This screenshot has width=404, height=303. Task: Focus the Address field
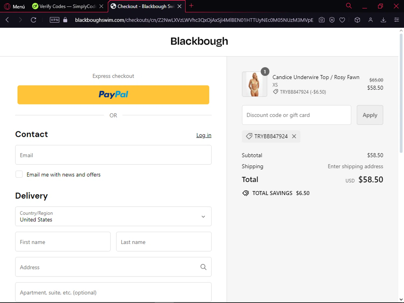(x=113, y=267)
